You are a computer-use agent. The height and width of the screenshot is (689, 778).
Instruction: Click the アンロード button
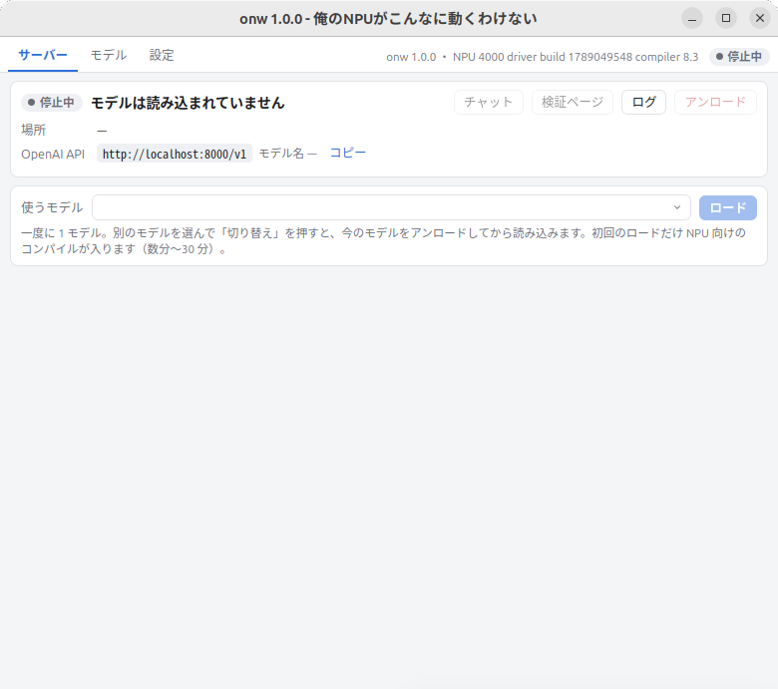tap(715, 102)
